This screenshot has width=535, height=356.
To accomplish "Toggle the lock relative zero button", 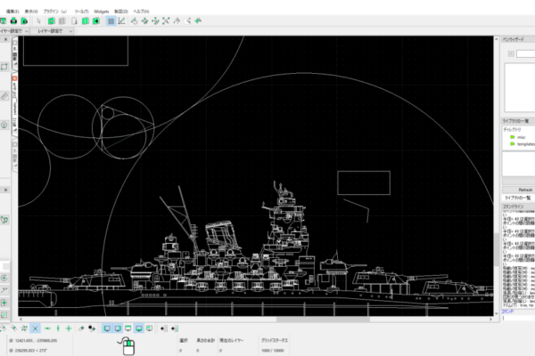I will click(92, 328).
